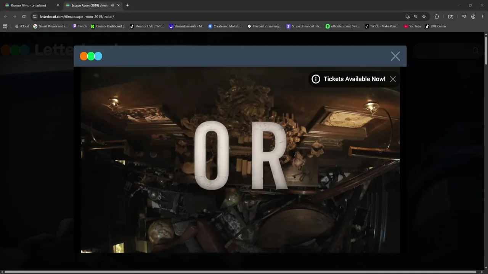Click the dimmed Letterboxd search magnifier icon
Image resolution: width=488 pixels, height=274 pixels.
(x=475, y=51)
